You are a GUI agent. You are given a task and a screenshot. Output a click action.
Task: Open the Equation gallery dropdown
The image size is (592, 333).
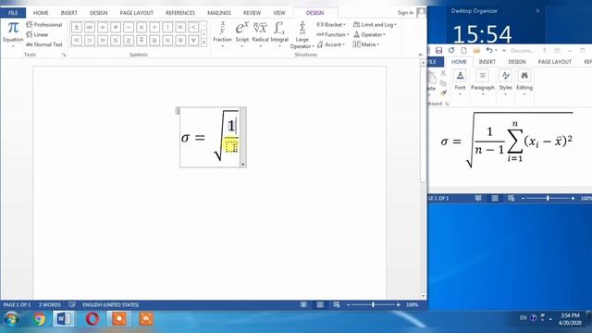click(x=13, y=35)
